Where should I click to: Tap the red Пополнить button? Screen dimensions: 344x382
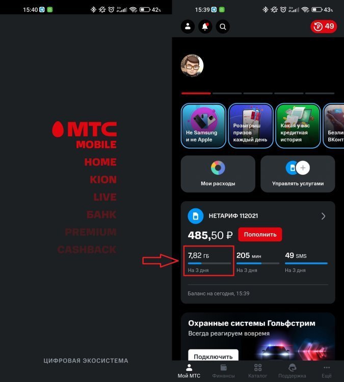coord(260,235)
